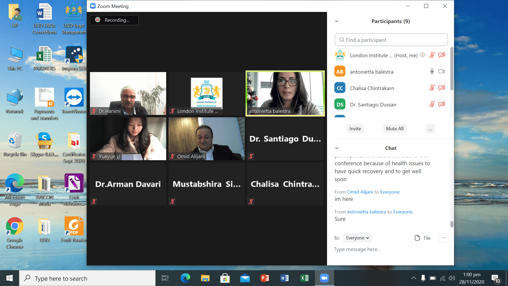Open Payments and transfers document
This screenshot has height=286, width=508.
tap(44, 104)
